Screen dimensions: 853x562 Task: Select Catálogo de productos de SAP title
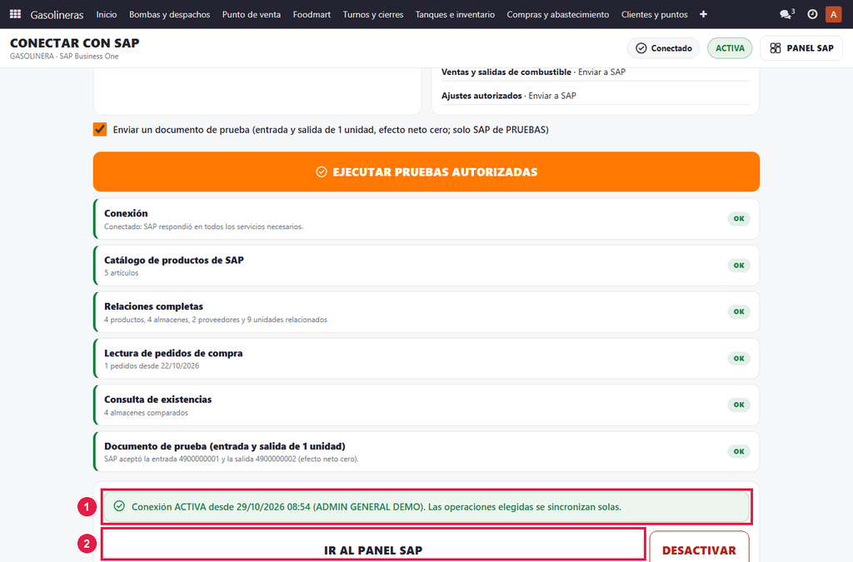coord(174,260)
